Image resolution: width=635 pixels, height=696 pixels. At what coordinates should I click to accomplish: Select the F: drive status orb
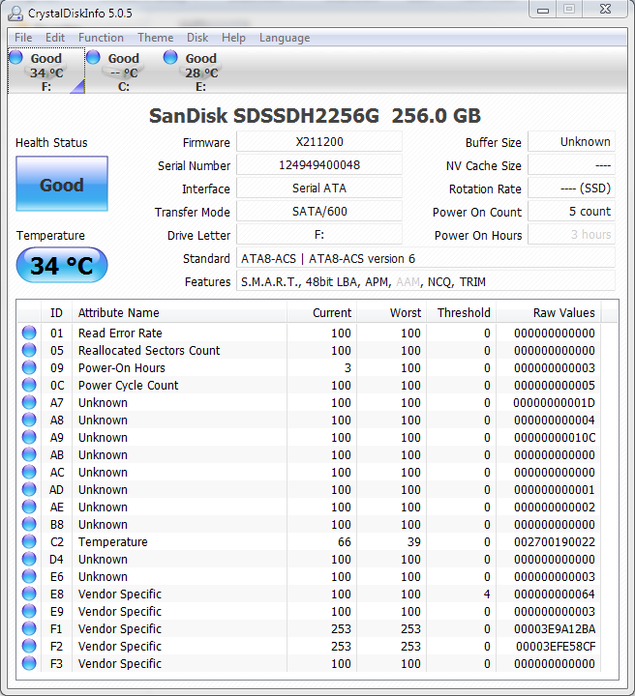pos(16,58)
